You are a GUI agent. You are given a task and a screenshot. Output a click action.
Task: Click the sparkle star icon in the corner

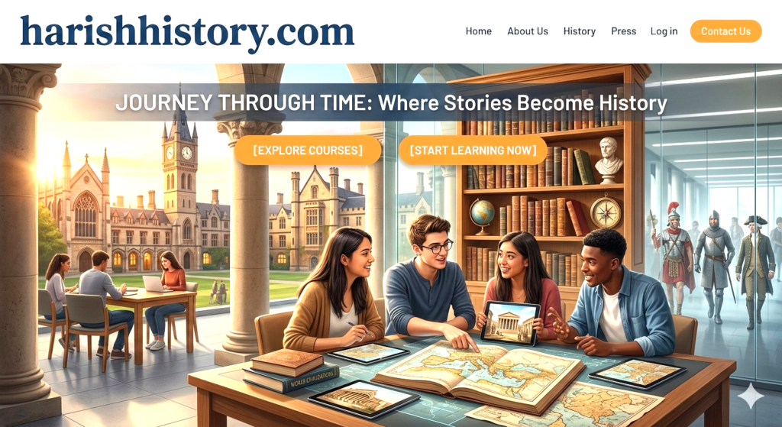[x=750, y=396]
